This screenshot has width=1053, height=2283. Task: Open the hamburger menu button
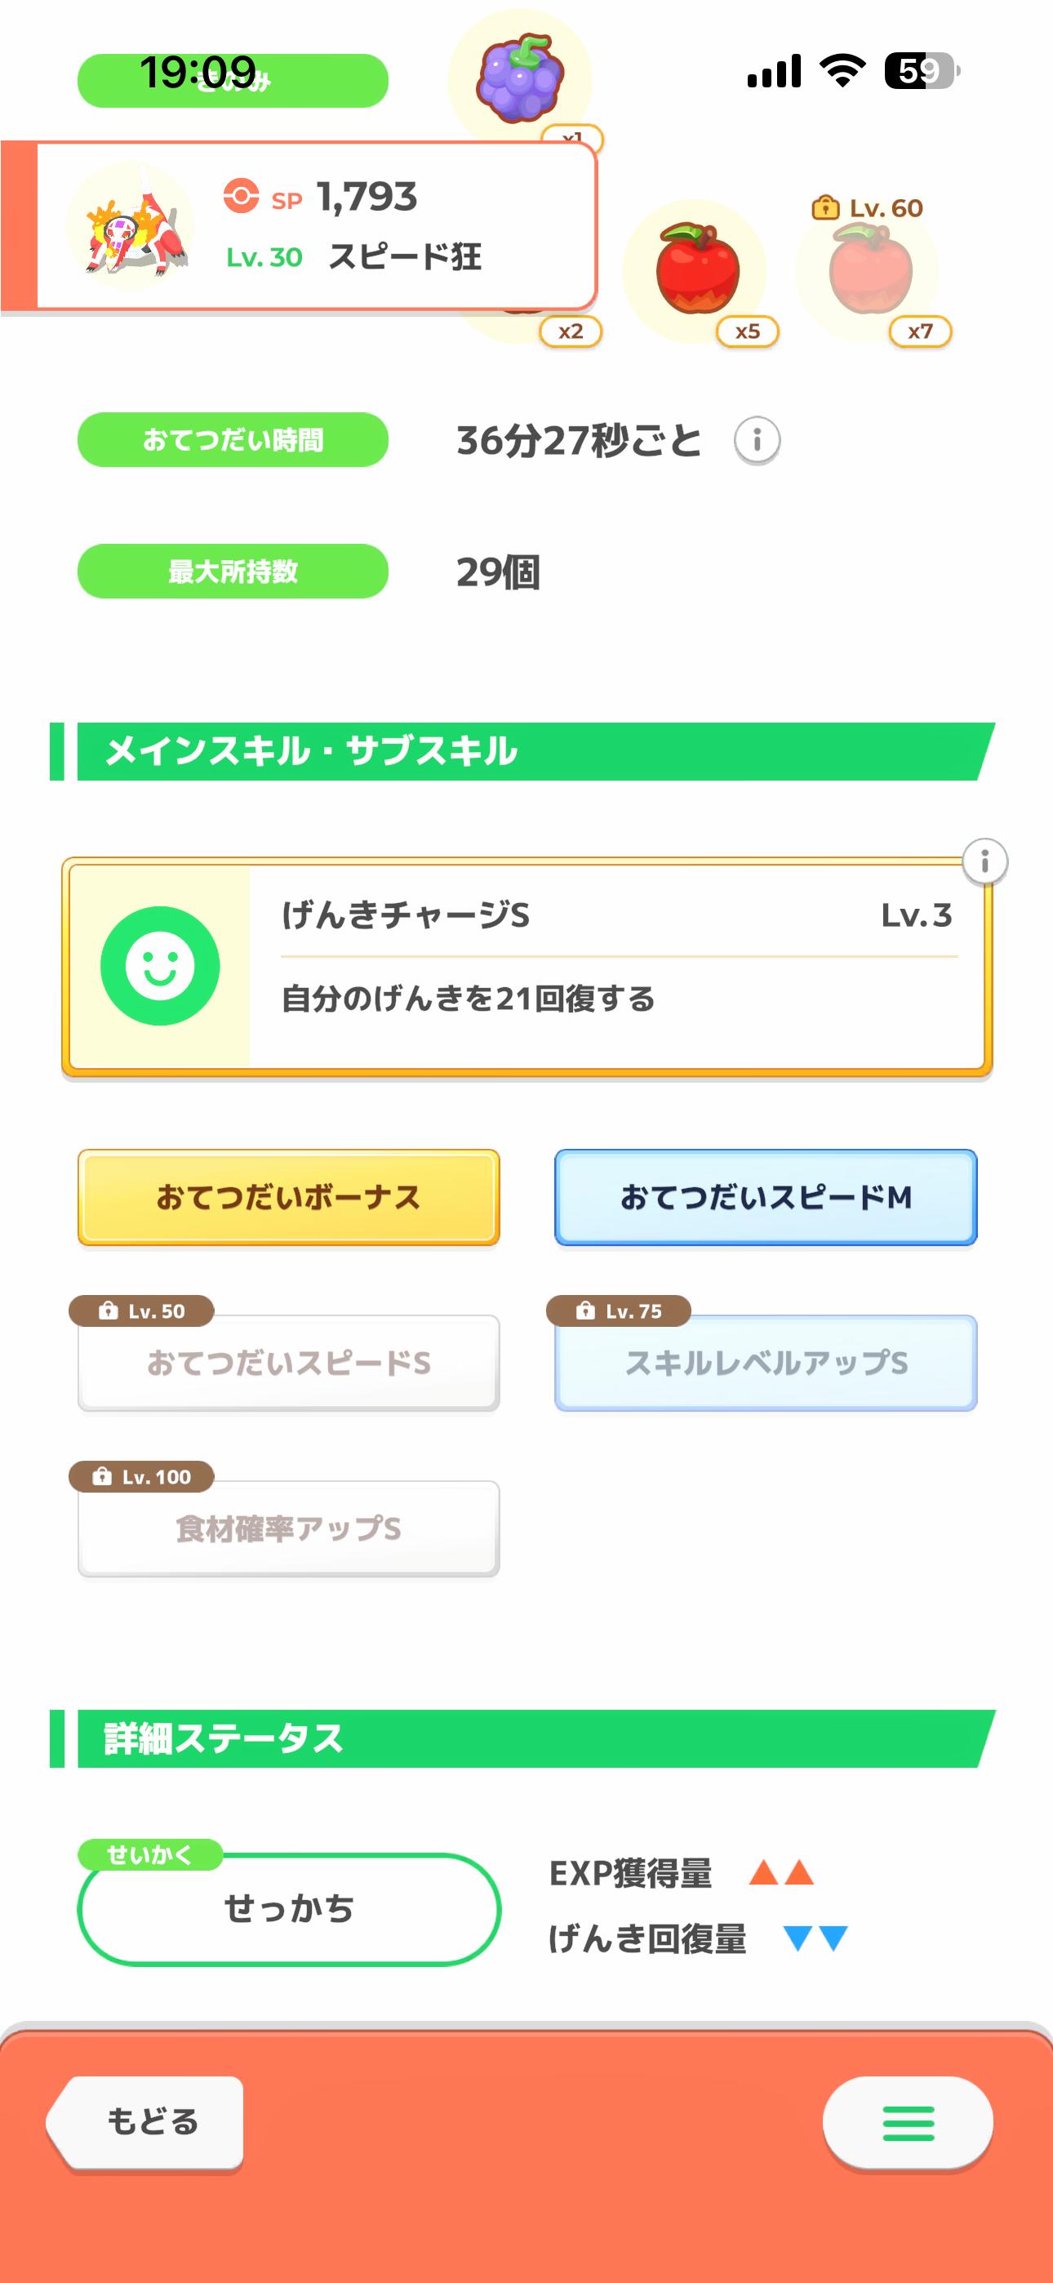click(908, 2123)
